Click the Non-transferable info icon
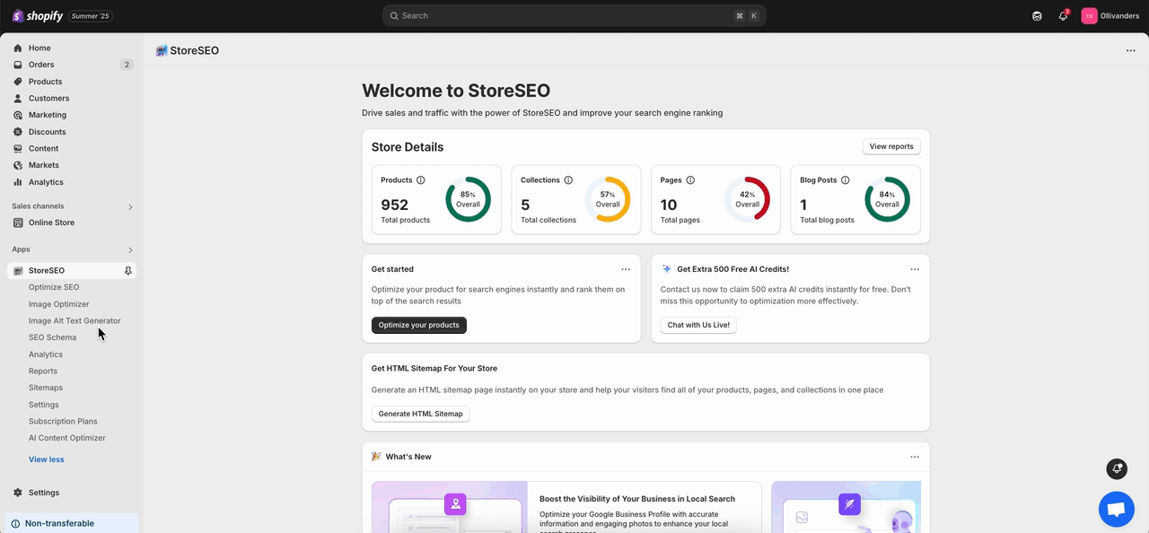The image size is (1149, 533). pos(15,524)
